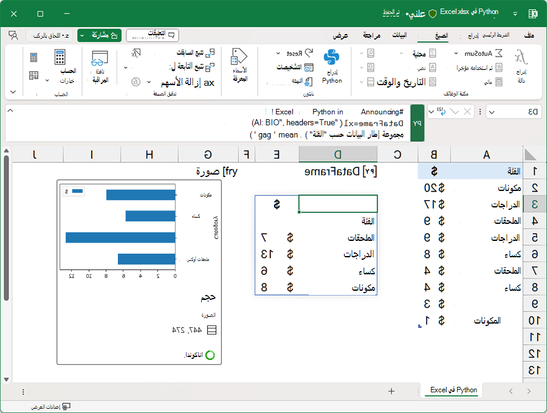
Task: Click the green PY badge in formula bar
Action: pyautogui.click(x=417, y=123)
